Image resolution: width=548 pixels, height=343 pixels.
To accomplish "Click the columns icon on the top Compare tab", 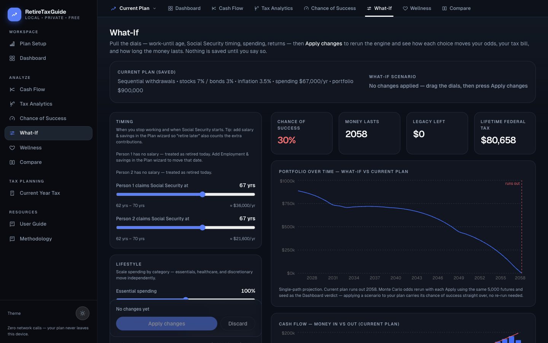I will (444, 8).
